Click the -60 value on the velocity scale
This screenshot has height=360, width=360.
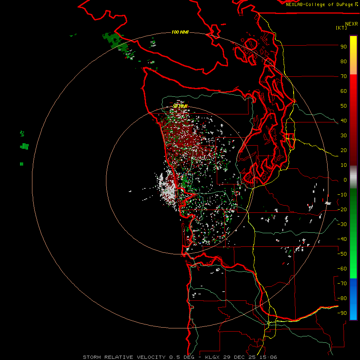(x=342, y=269)
